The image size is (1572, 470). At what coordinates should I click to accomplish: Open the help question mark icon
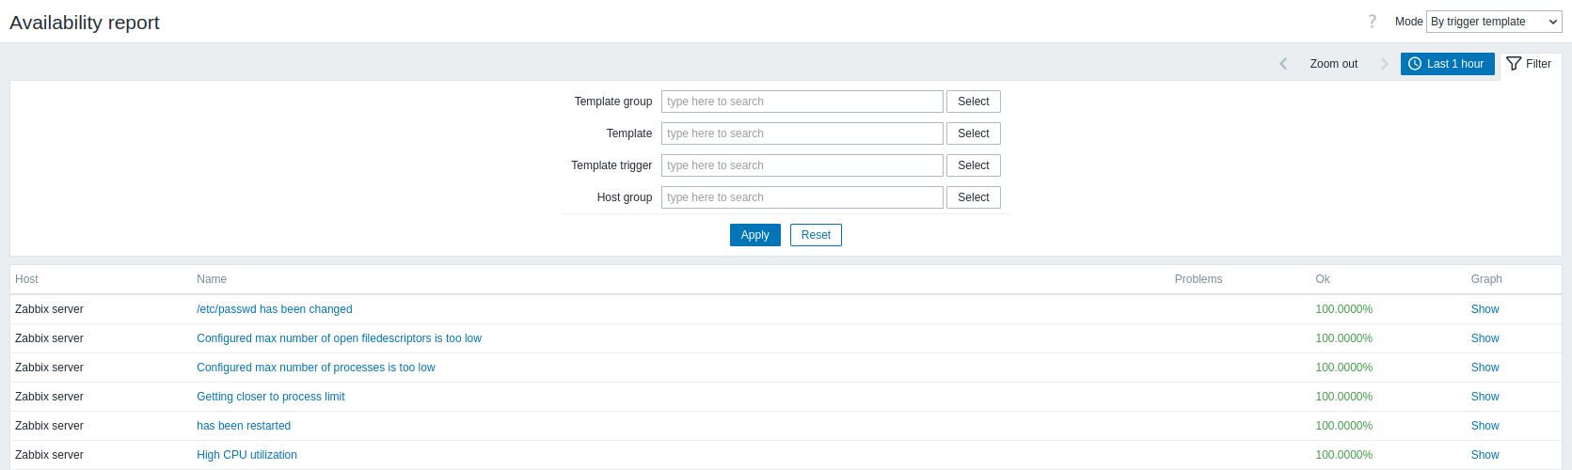tap(1372, 22)
